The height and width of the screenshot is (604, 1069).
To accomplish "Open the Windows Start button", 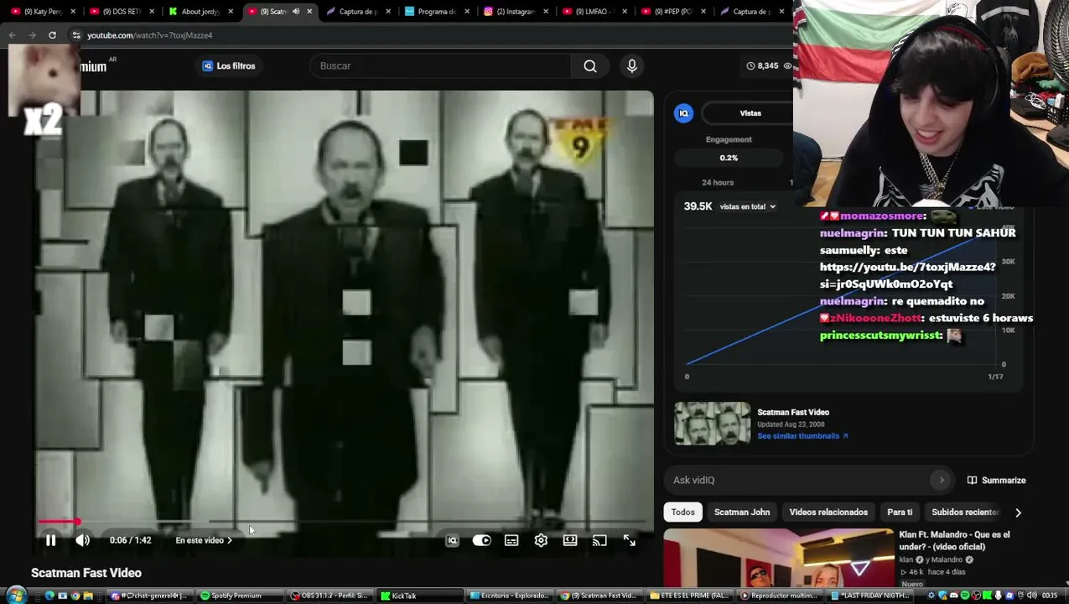I will tap(15, 596).
